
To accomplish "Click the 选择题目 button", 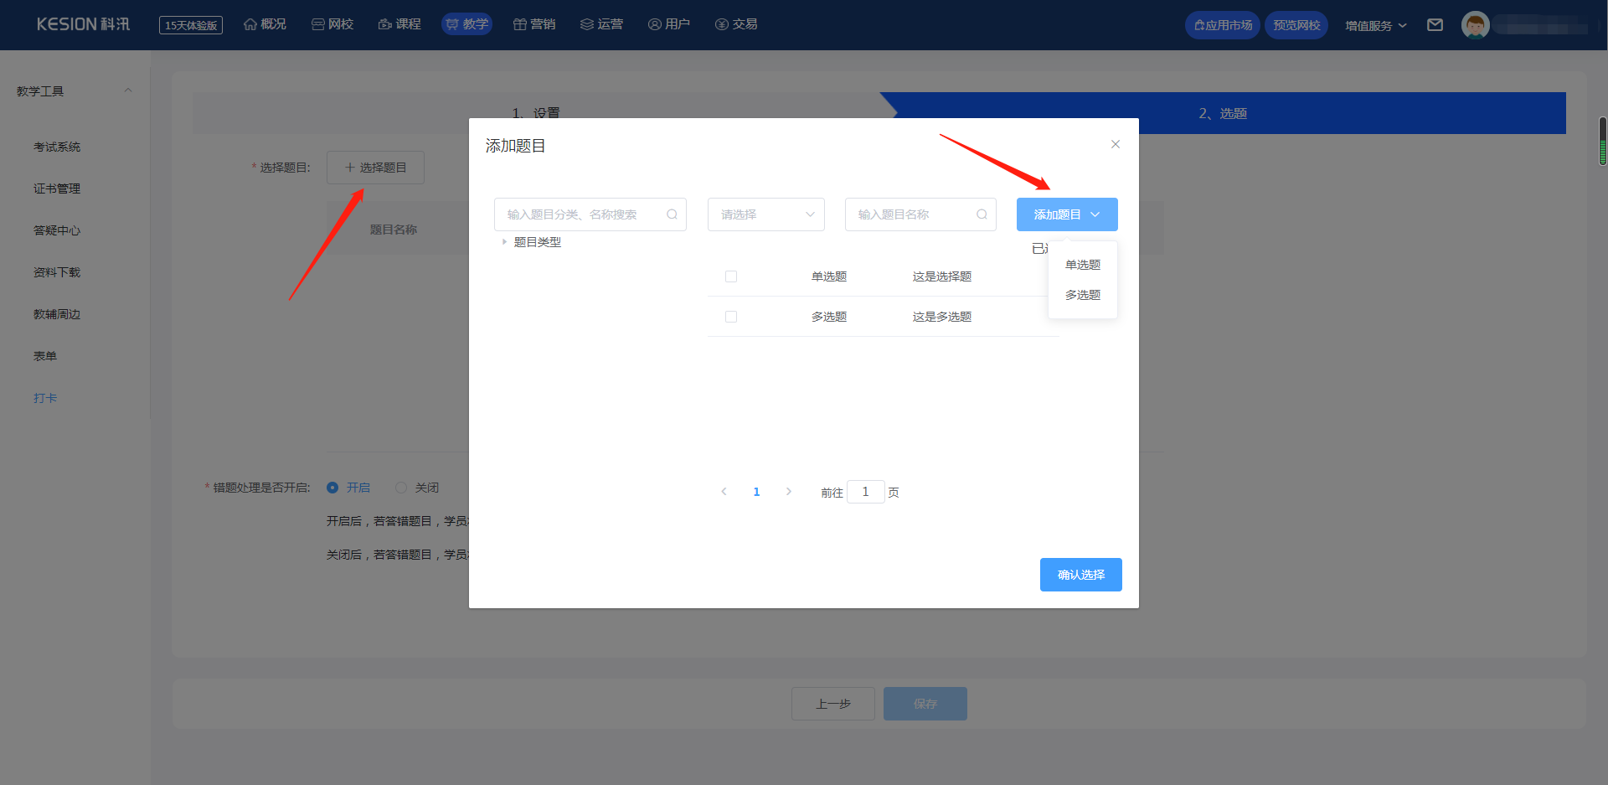I will click(375, 168).
